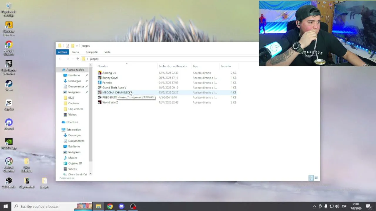Sort files by Fecha de modificación column
376x211 pixels.
(x=174, y=66)
